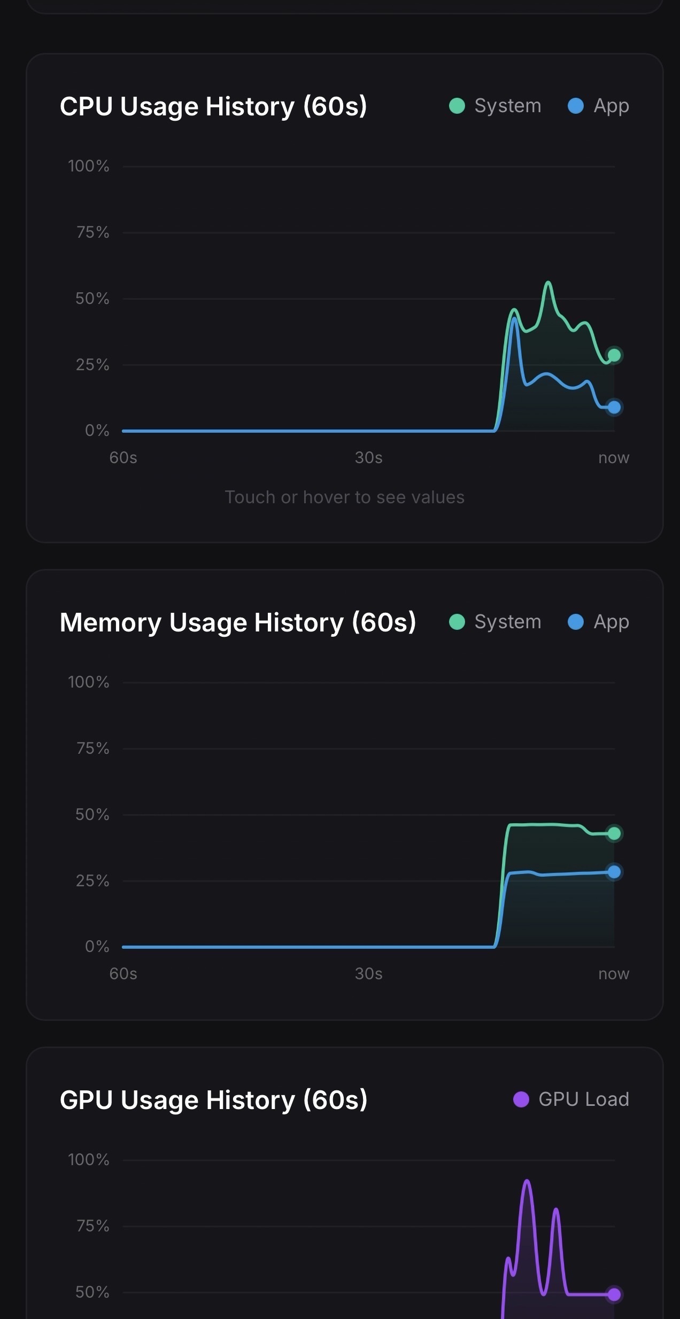680x1319 pixels.
Task: Click the 'now' label on the CPU chart
Action: click(x=613, y=457)
